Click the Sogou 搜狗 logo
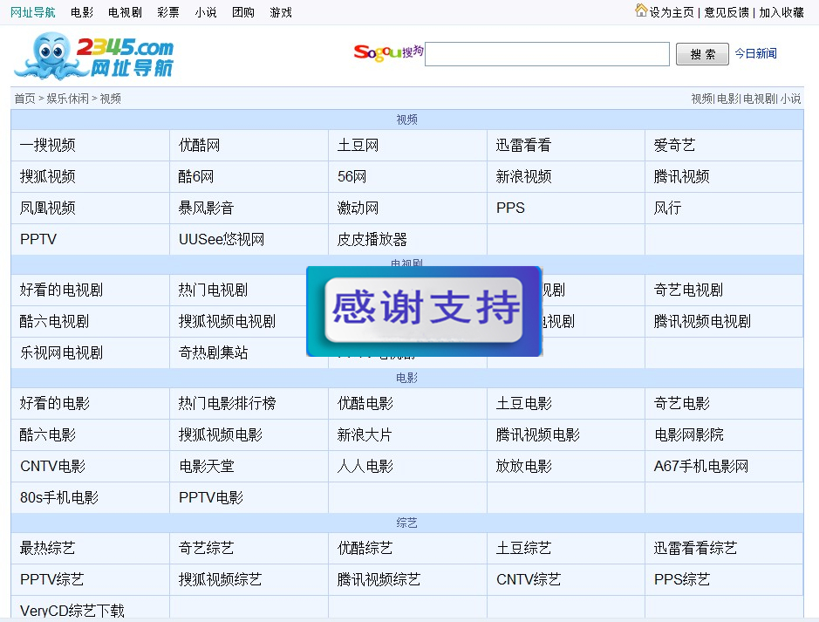 388,52
